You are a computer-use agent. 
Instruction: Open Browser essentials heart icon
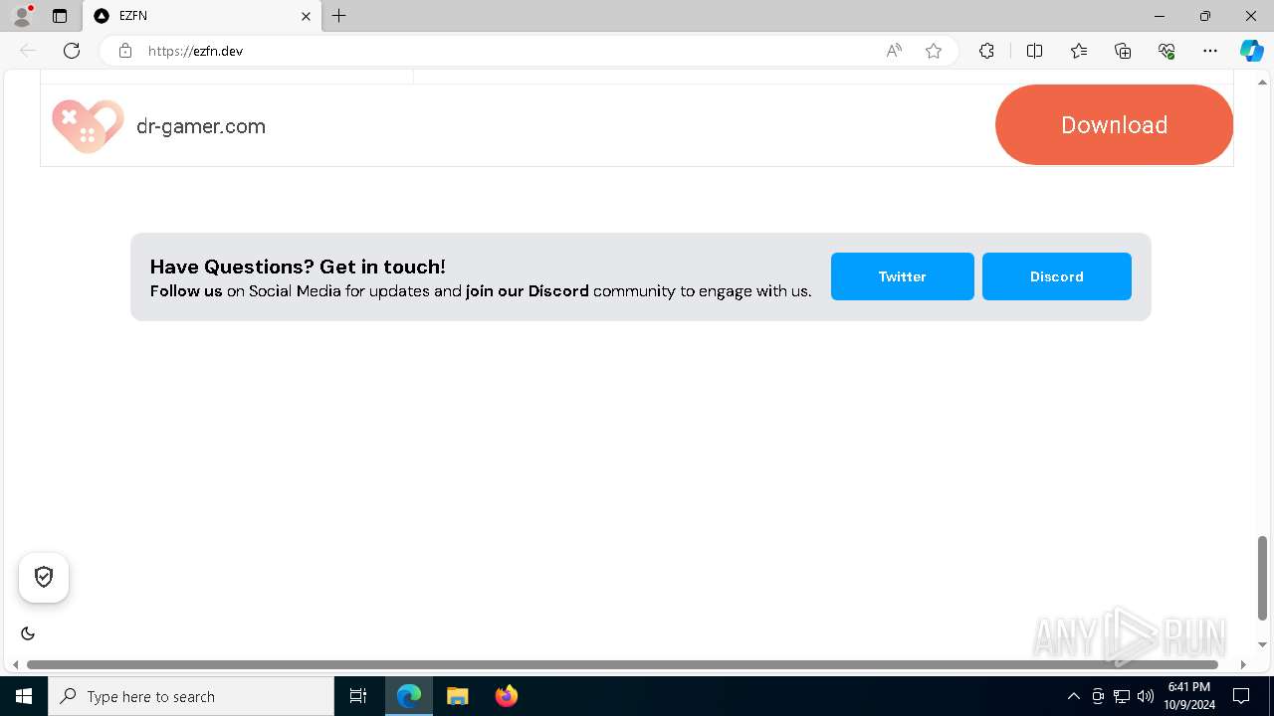[x=1167, y=51]
